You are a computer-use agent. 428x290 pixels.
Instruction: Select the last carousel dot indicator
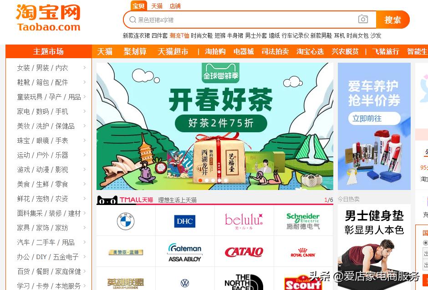[x=226, y=180]
